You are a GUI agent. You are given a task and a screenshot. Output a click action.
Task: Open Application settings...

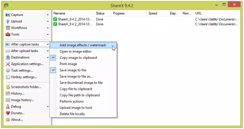click(27, 64)
